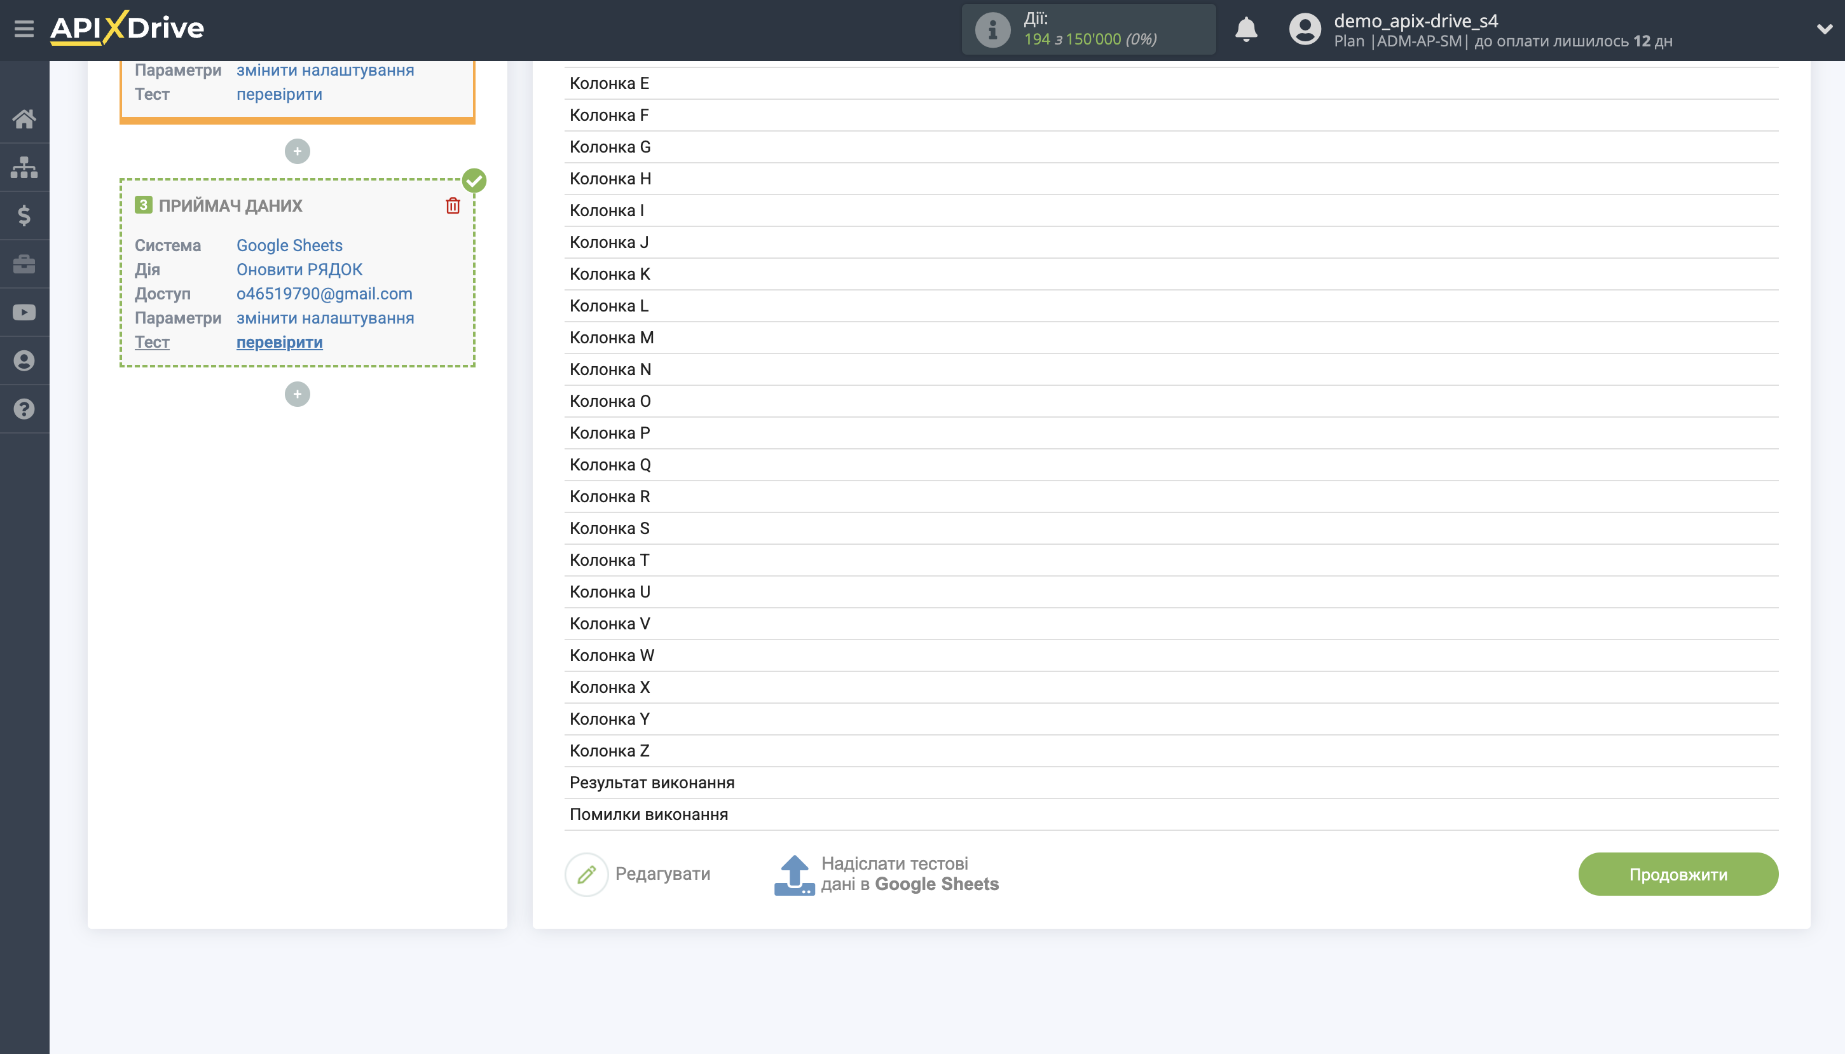Open the connections diagram sidebar icon
This screenshot has width=1845, height=1054.
[24, 167]
